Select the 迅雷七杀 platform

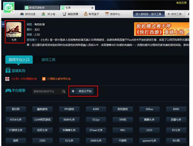(176, 120)
